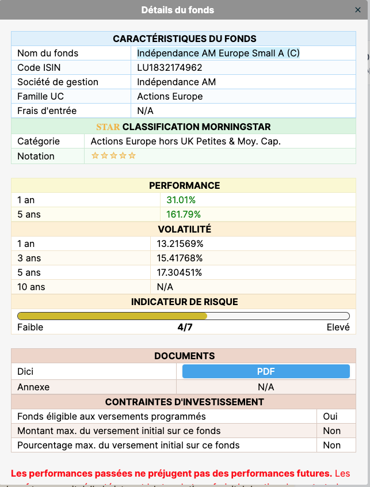Click 10 ans volatility N/A

[x=165, y=287]
